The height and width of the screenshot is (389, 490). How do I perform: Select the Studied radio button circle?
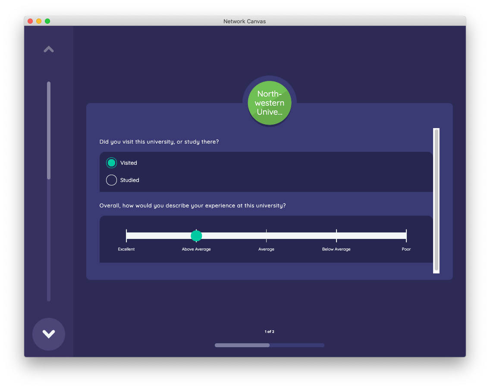pos(111,180)
